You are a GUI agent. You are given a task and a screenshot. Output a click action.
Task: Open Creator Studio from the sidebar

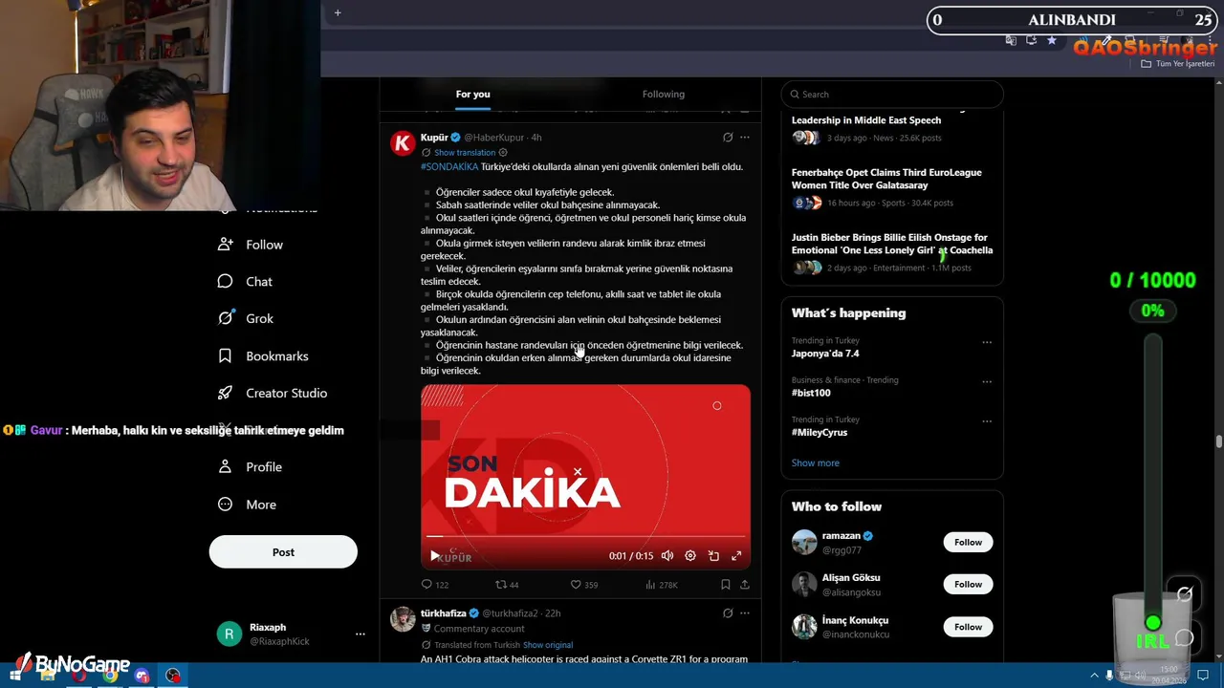273,393
